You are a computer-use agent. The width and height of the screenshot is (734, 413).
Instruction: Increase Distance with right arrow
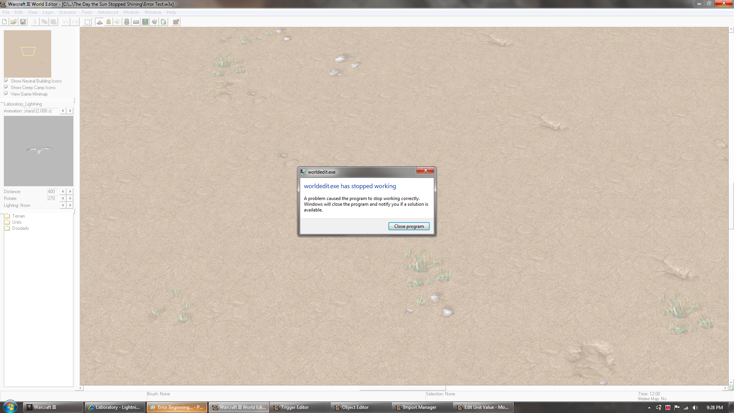pyautogui.click(x=70, y=192)
